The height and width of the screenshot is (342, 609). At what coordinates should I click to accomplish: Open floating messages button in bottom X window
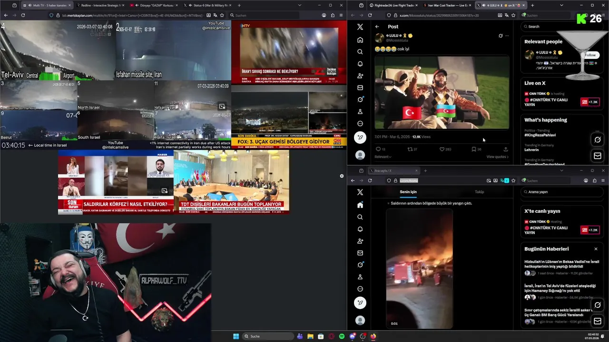[598, 321]
